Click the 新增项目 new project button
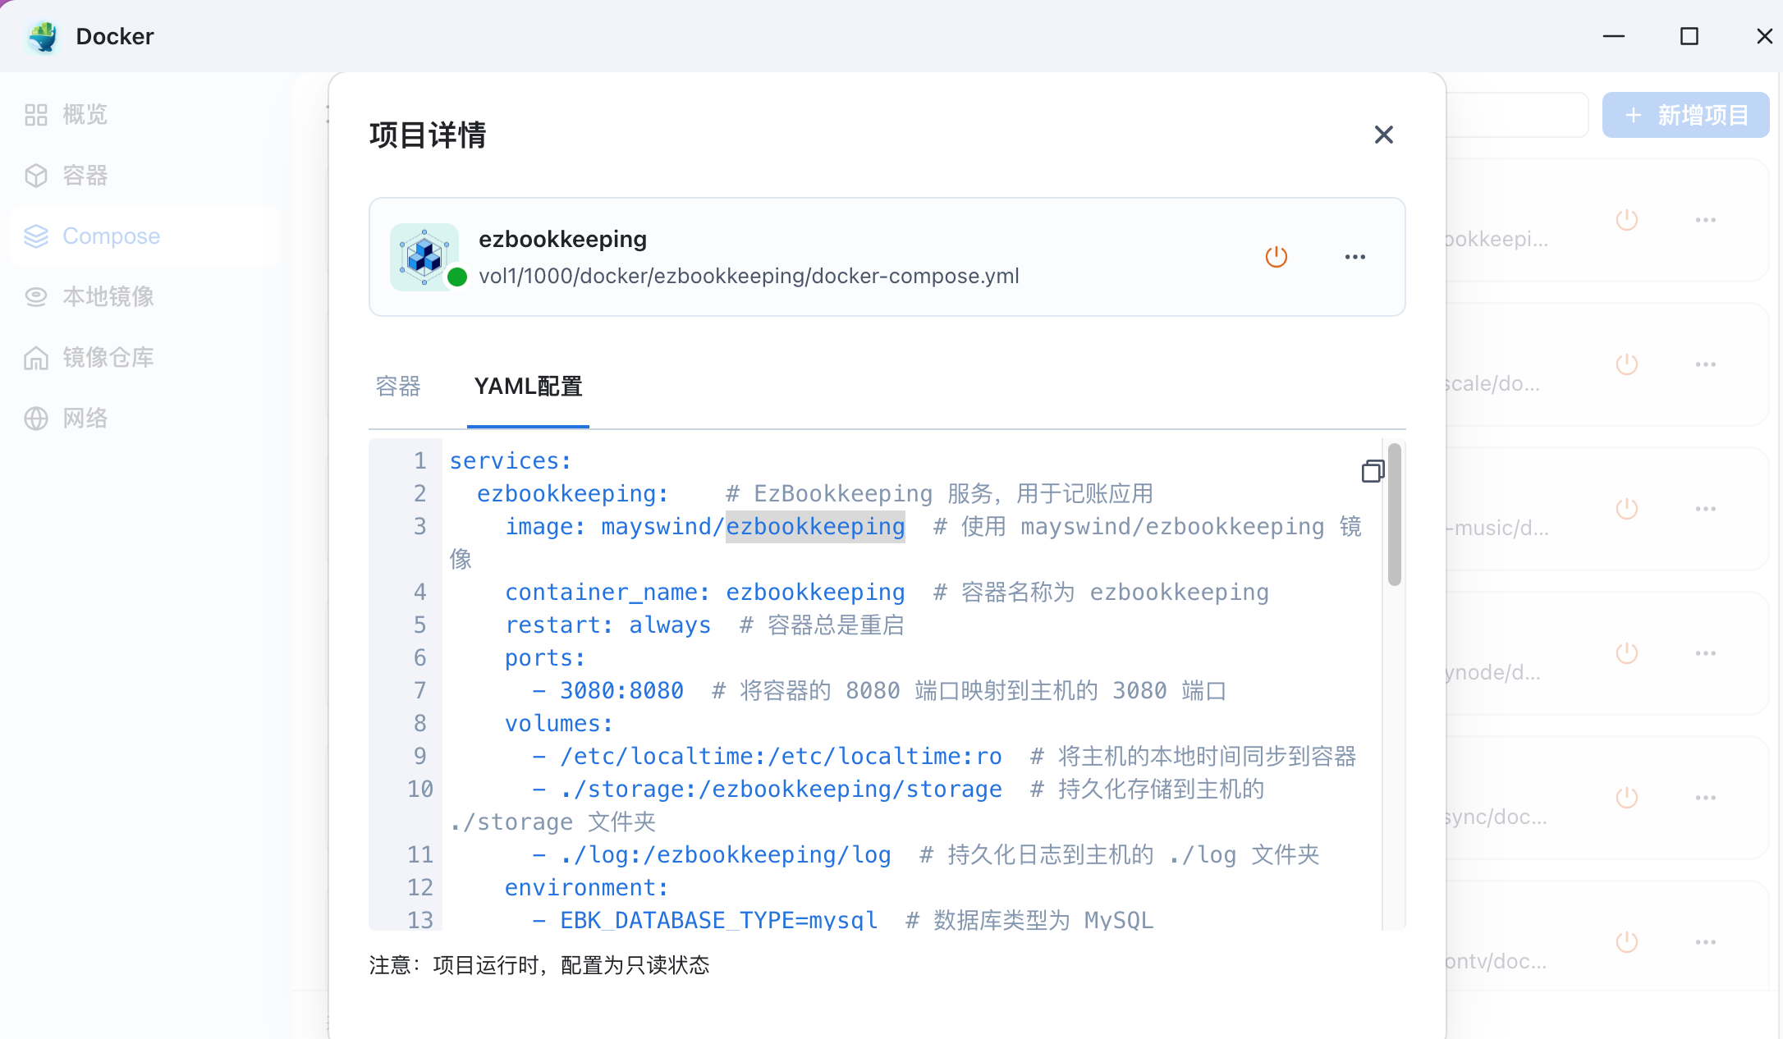This screenshot has width=1783, height=1039. pos(1685,115)
